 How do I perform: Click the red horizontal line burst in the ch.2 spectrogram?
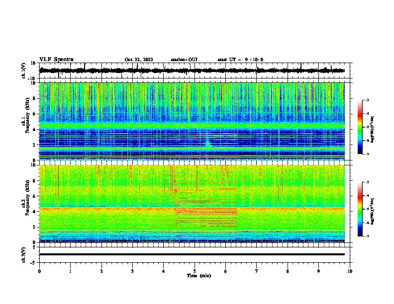coord(206,211)
